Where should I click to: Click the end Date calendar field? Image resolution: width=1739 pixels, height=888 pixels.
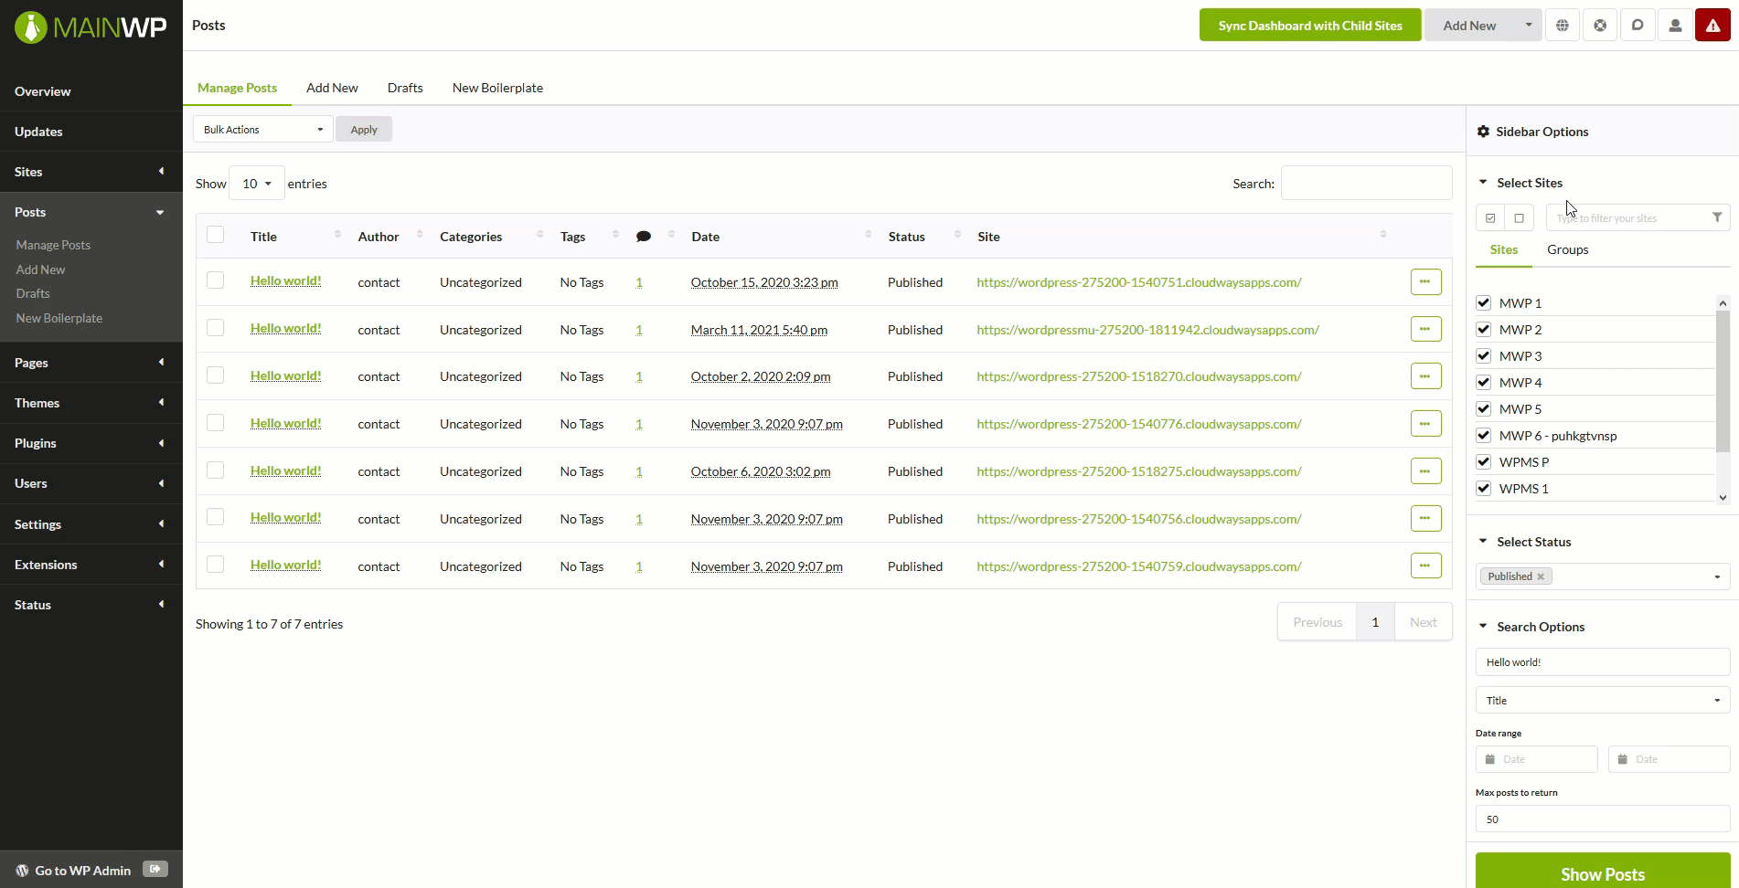pyautogui.click(x=1669, y=759)
